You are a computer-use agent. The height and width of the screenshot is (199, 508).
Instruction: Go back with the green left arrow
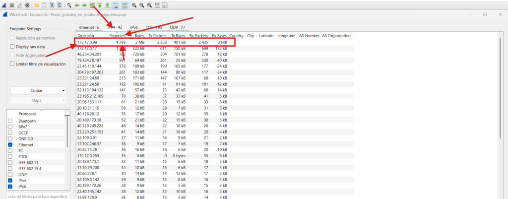(77, 5)
